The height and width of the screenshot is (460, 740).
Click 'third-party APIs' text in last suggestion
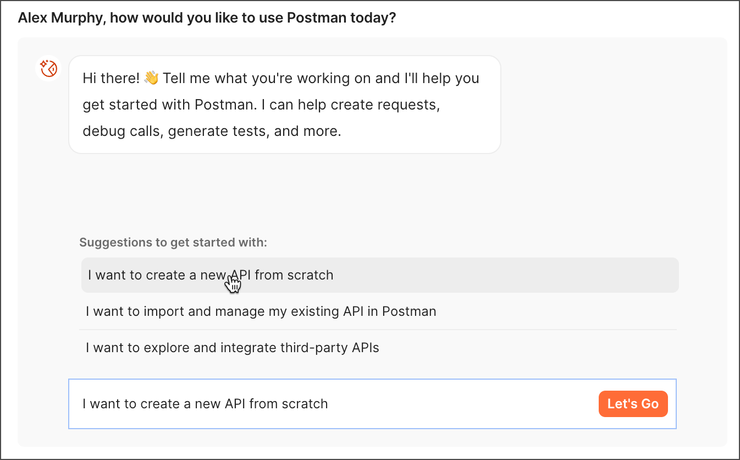(x=335, y=348)
